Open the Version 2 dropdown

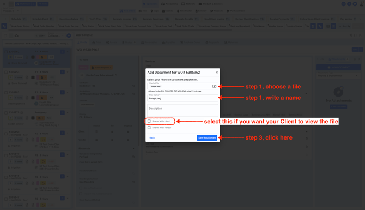(11, 11)
